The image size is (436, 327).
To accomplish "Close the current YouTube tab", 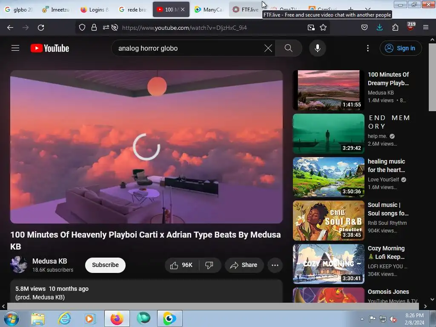I will point(183,9).
